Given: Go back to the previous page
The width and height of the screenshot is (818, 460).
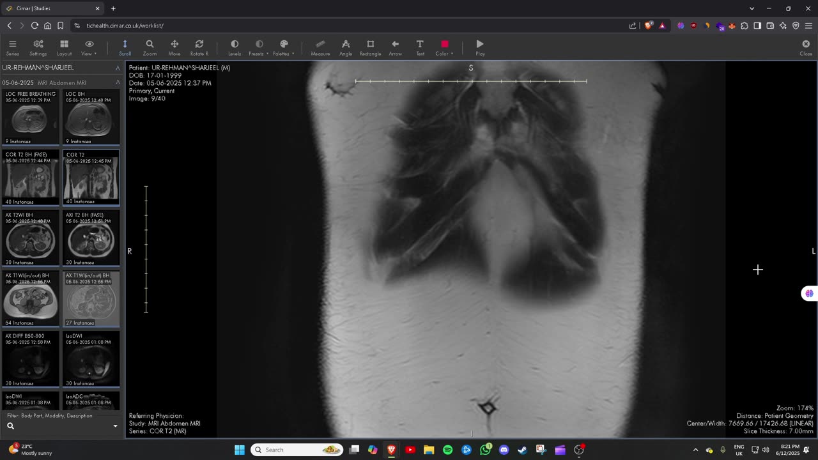Looking at the screenshot, I should click(x=9, y=26).
